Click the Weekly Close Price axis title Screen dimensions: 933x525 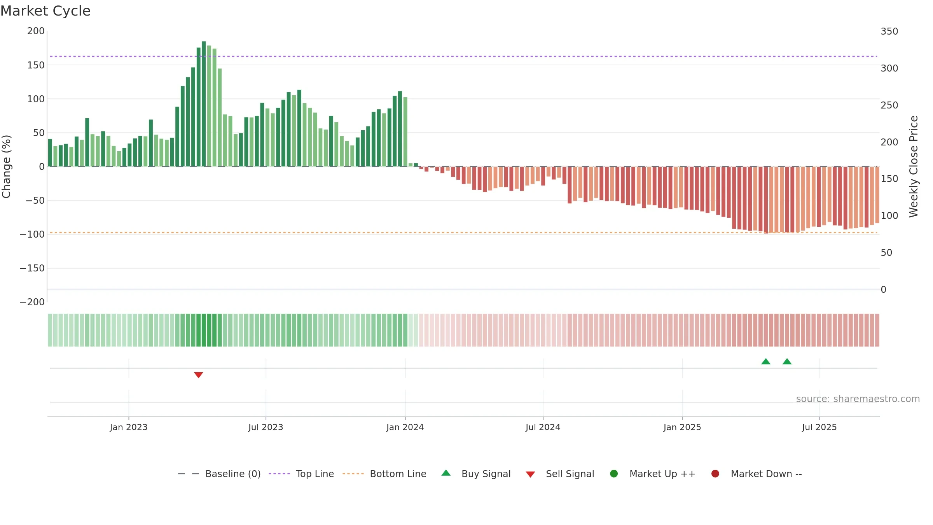coord(914,166)
